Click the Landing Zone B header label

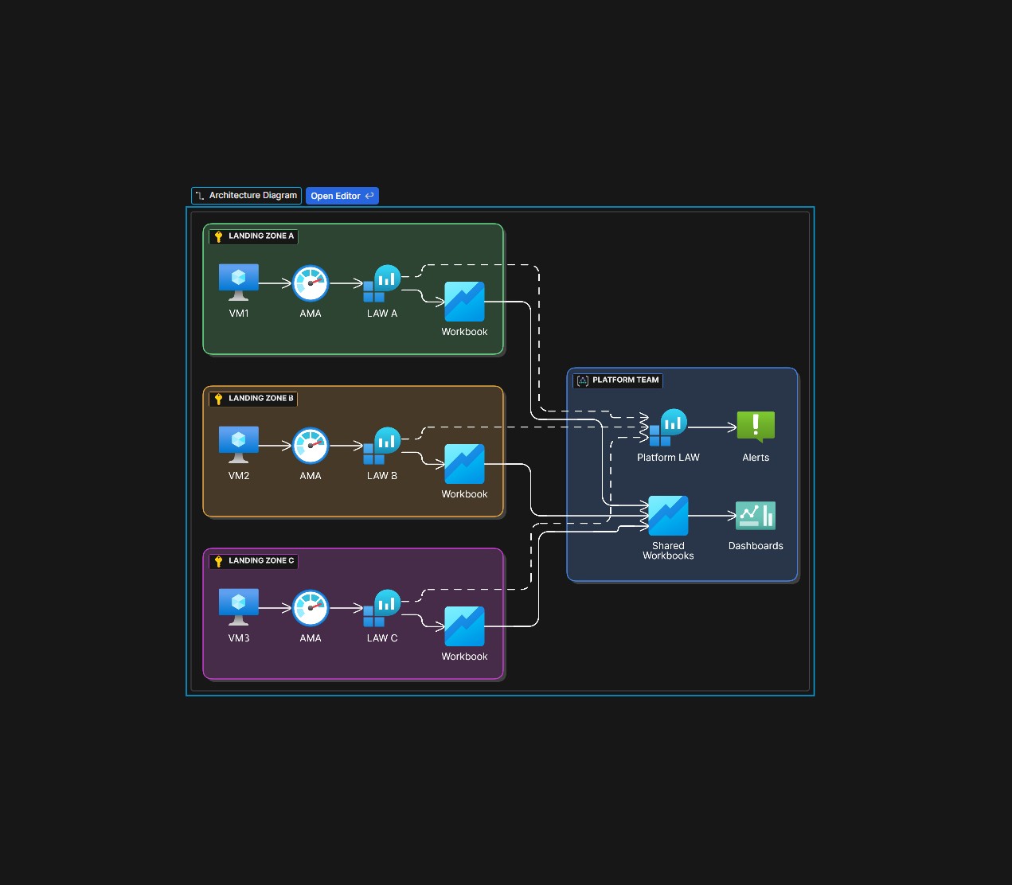tap(260, 398)
